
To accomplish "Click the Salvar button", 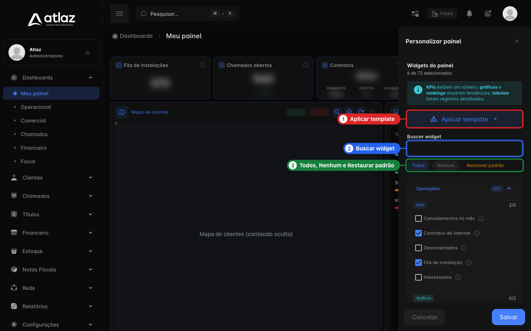I will click(x=509, y=317).
